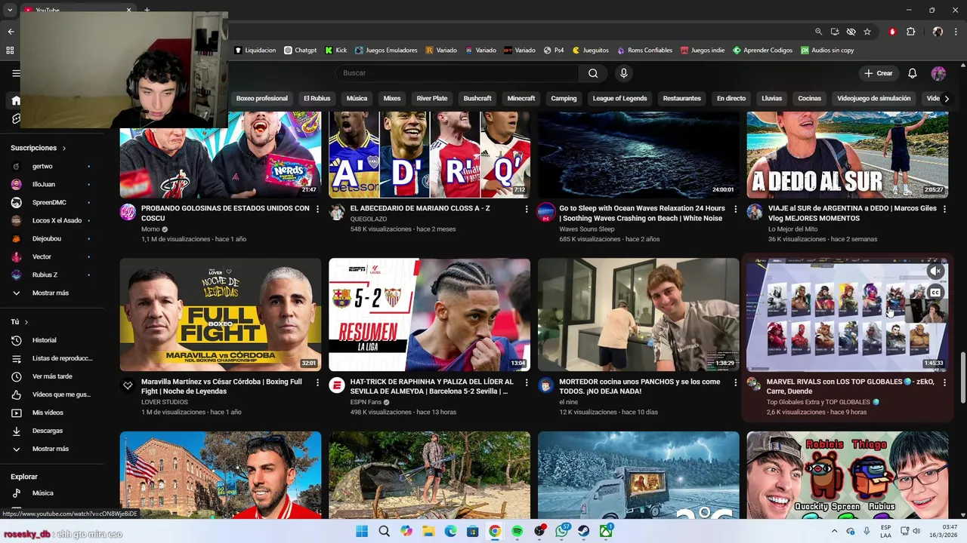Open the Windows Start menu
Image resolution: width=967 pixels, height=543 pixels.
pos(362,531)
